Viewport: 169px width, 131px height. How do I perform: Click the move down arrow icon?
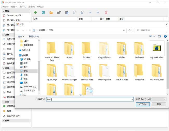[x=98, y=13]
